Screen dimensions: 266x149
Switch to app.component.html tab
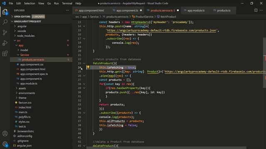click(91, 10)
